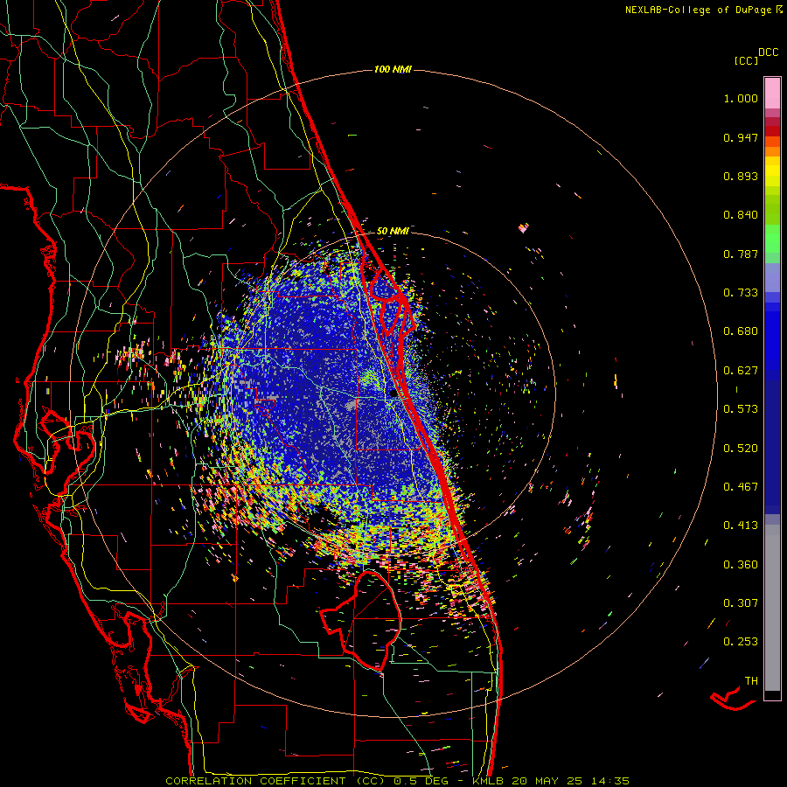The height and width of the screenshot is (787, 787).
Task: Click the 50 NMI range ring label
Action: click(393, 231)
